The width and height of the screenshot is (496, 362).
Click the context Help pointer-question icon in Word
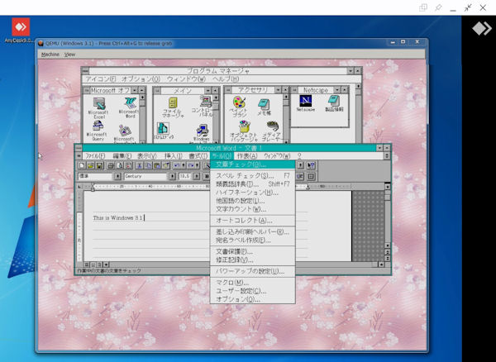(312, 165)
